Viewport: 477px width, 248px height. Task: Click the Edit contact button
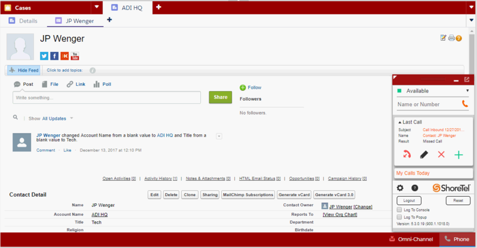pyautogui.click(x=154, y=195)
